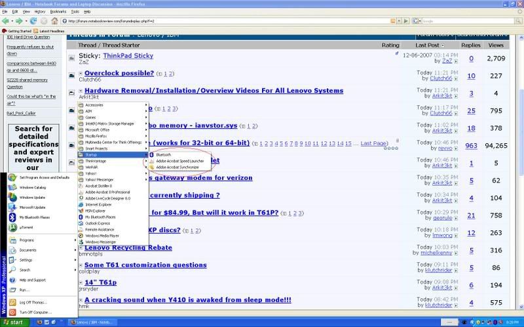The width and height of the screenshot is (524, 327).
Task: Expand the Accessories program folder
Action: [x=113, y=105]
